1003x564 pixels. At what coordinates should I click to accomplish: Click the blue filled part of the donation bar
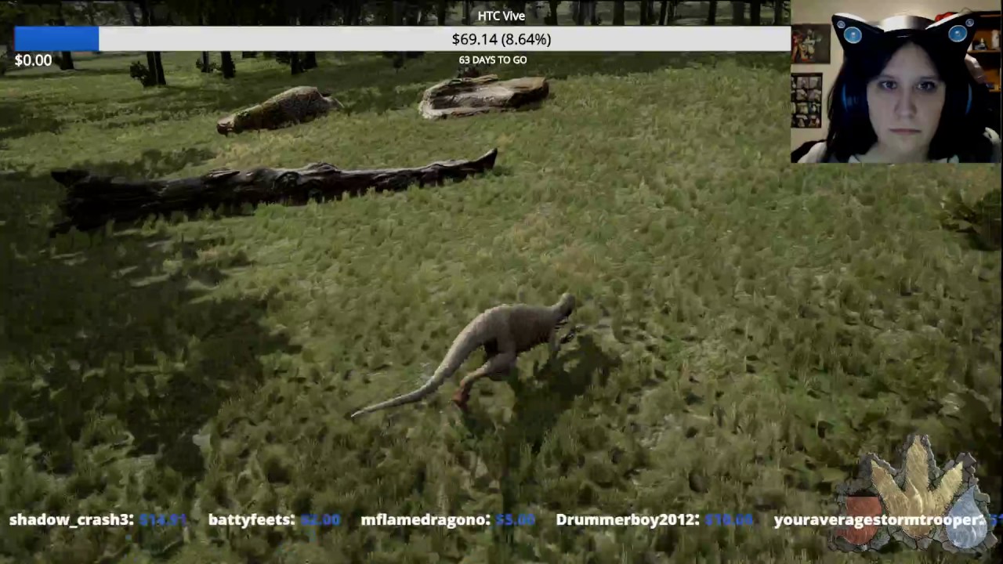[x=56, y=39]
